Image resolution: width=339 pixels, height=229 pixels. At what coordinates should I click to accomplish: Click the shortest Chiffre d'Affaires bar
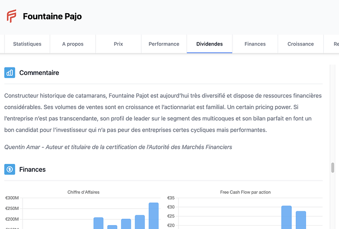112,227
